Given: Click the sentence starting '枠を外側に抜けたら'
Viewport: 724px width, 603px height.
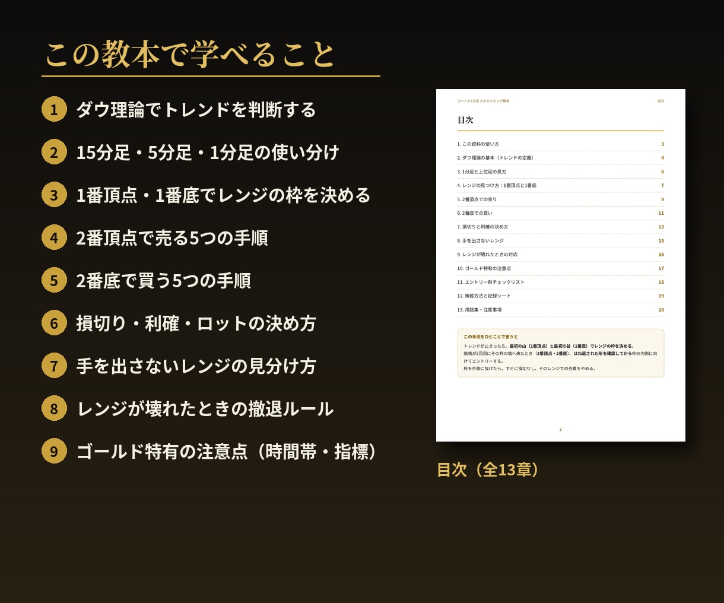Looking at the screenshot, I should tap(530, 368).
